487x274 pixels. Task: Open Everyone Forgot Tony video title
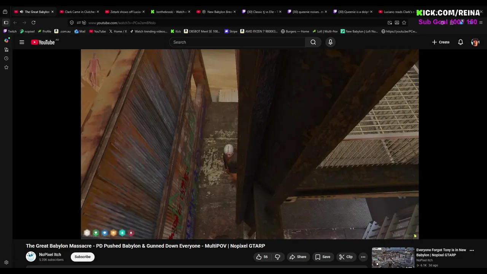(x=441, y=253)
